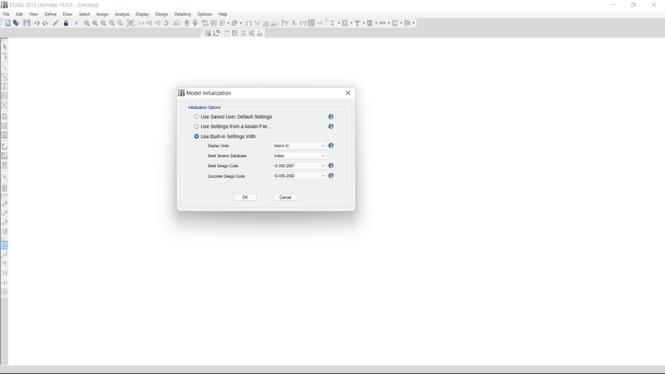Click the blue info icon beside Display Units
The height and width of the screenshot is (374, 665).
(x=331, y=145)
